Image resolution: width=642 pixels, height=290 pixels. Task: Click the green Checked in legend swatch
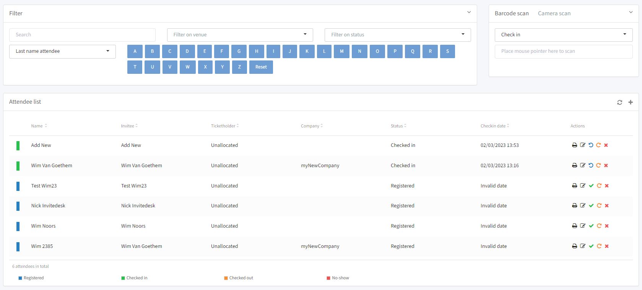[123, 278]
